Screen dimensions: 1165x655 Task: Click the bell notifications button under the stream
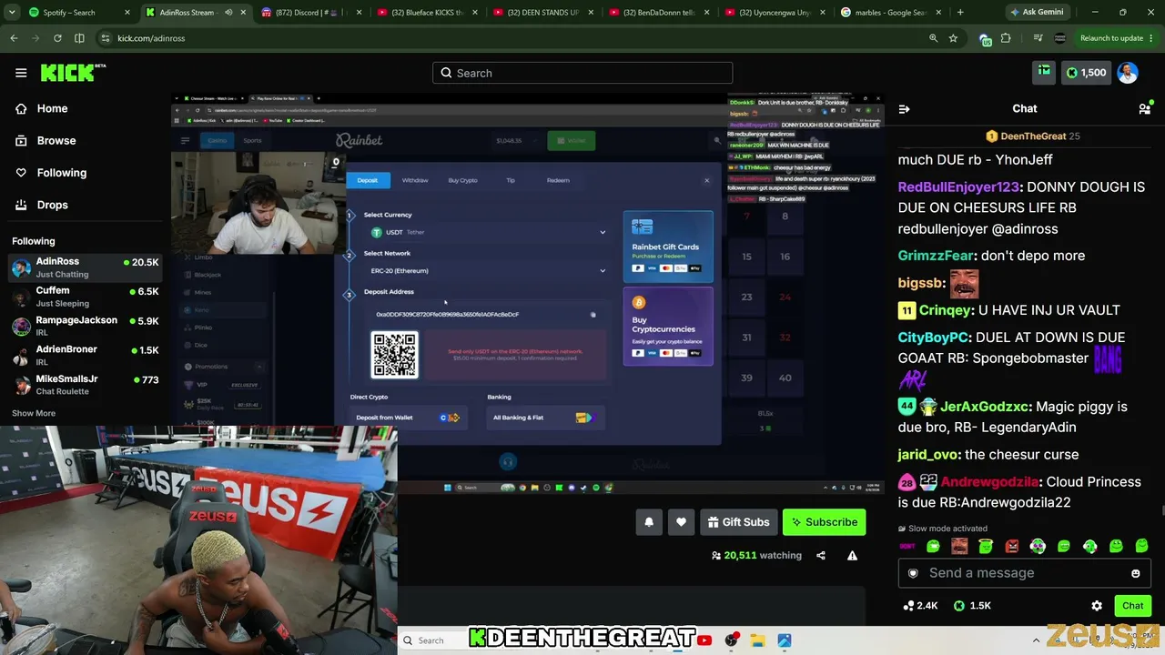pyautogui.click(x=649, y=522)
